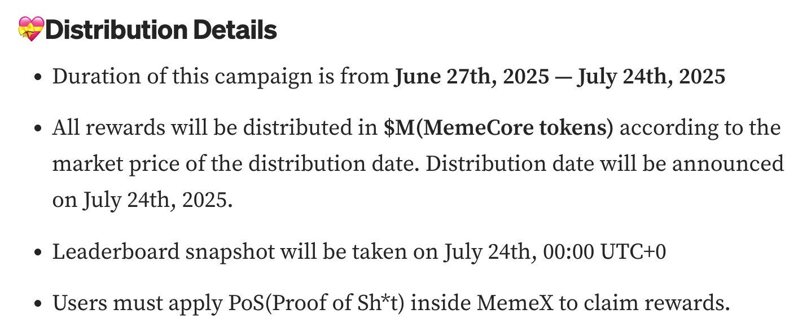807x327 pixels.
Task: Click the gift heart emoji icon
Action: [30, 29]
